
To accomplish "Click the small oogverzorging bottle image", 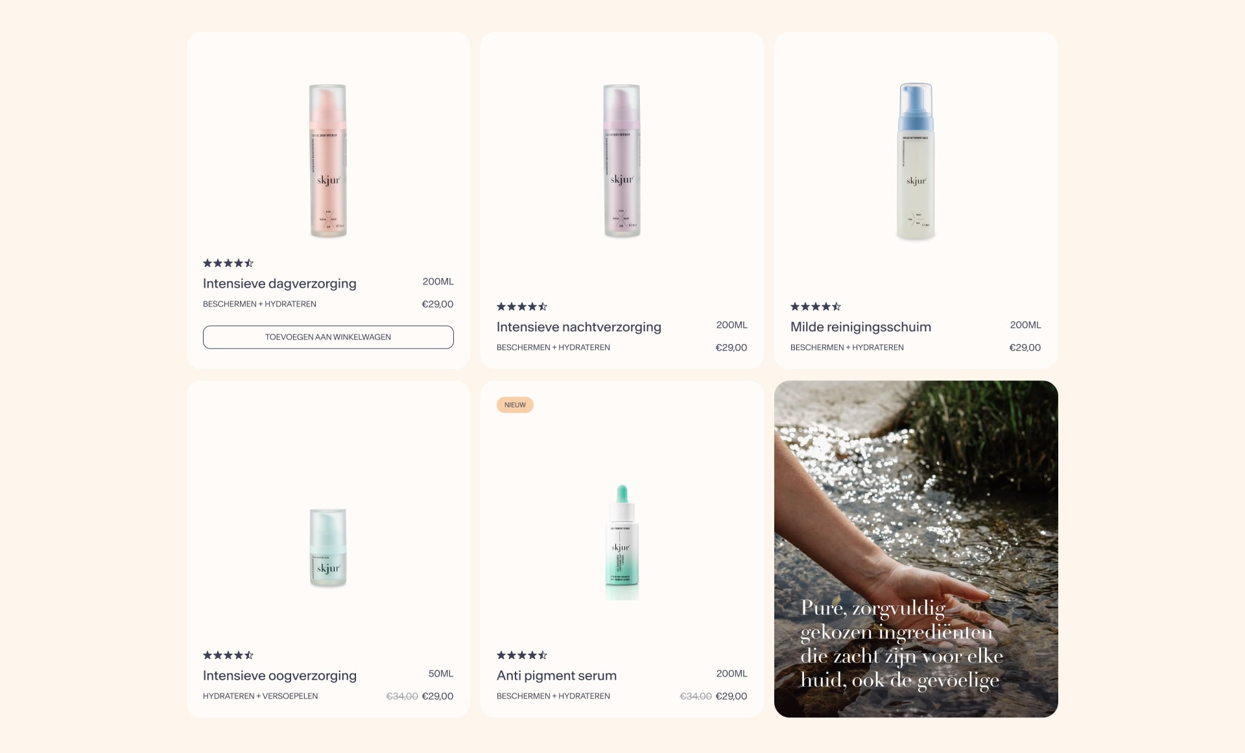I will pyautogui.click(x=328, y=548).
